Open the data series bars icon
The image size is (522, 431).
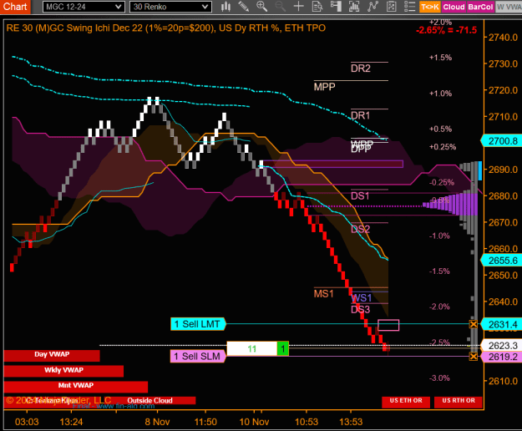click(x=354, y=7)
